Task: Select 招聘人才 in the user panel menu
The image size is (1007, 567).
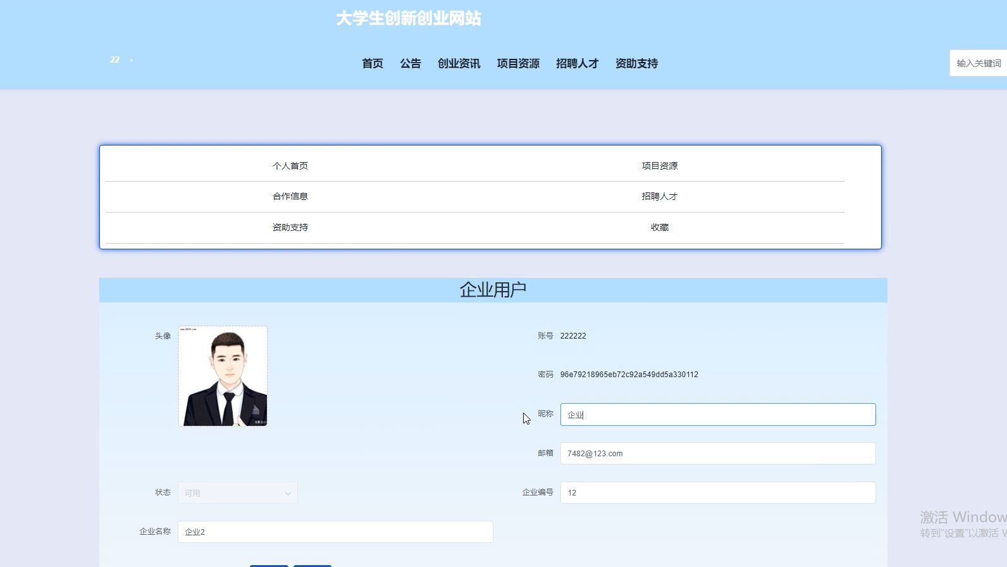Action: coord(660,196)
